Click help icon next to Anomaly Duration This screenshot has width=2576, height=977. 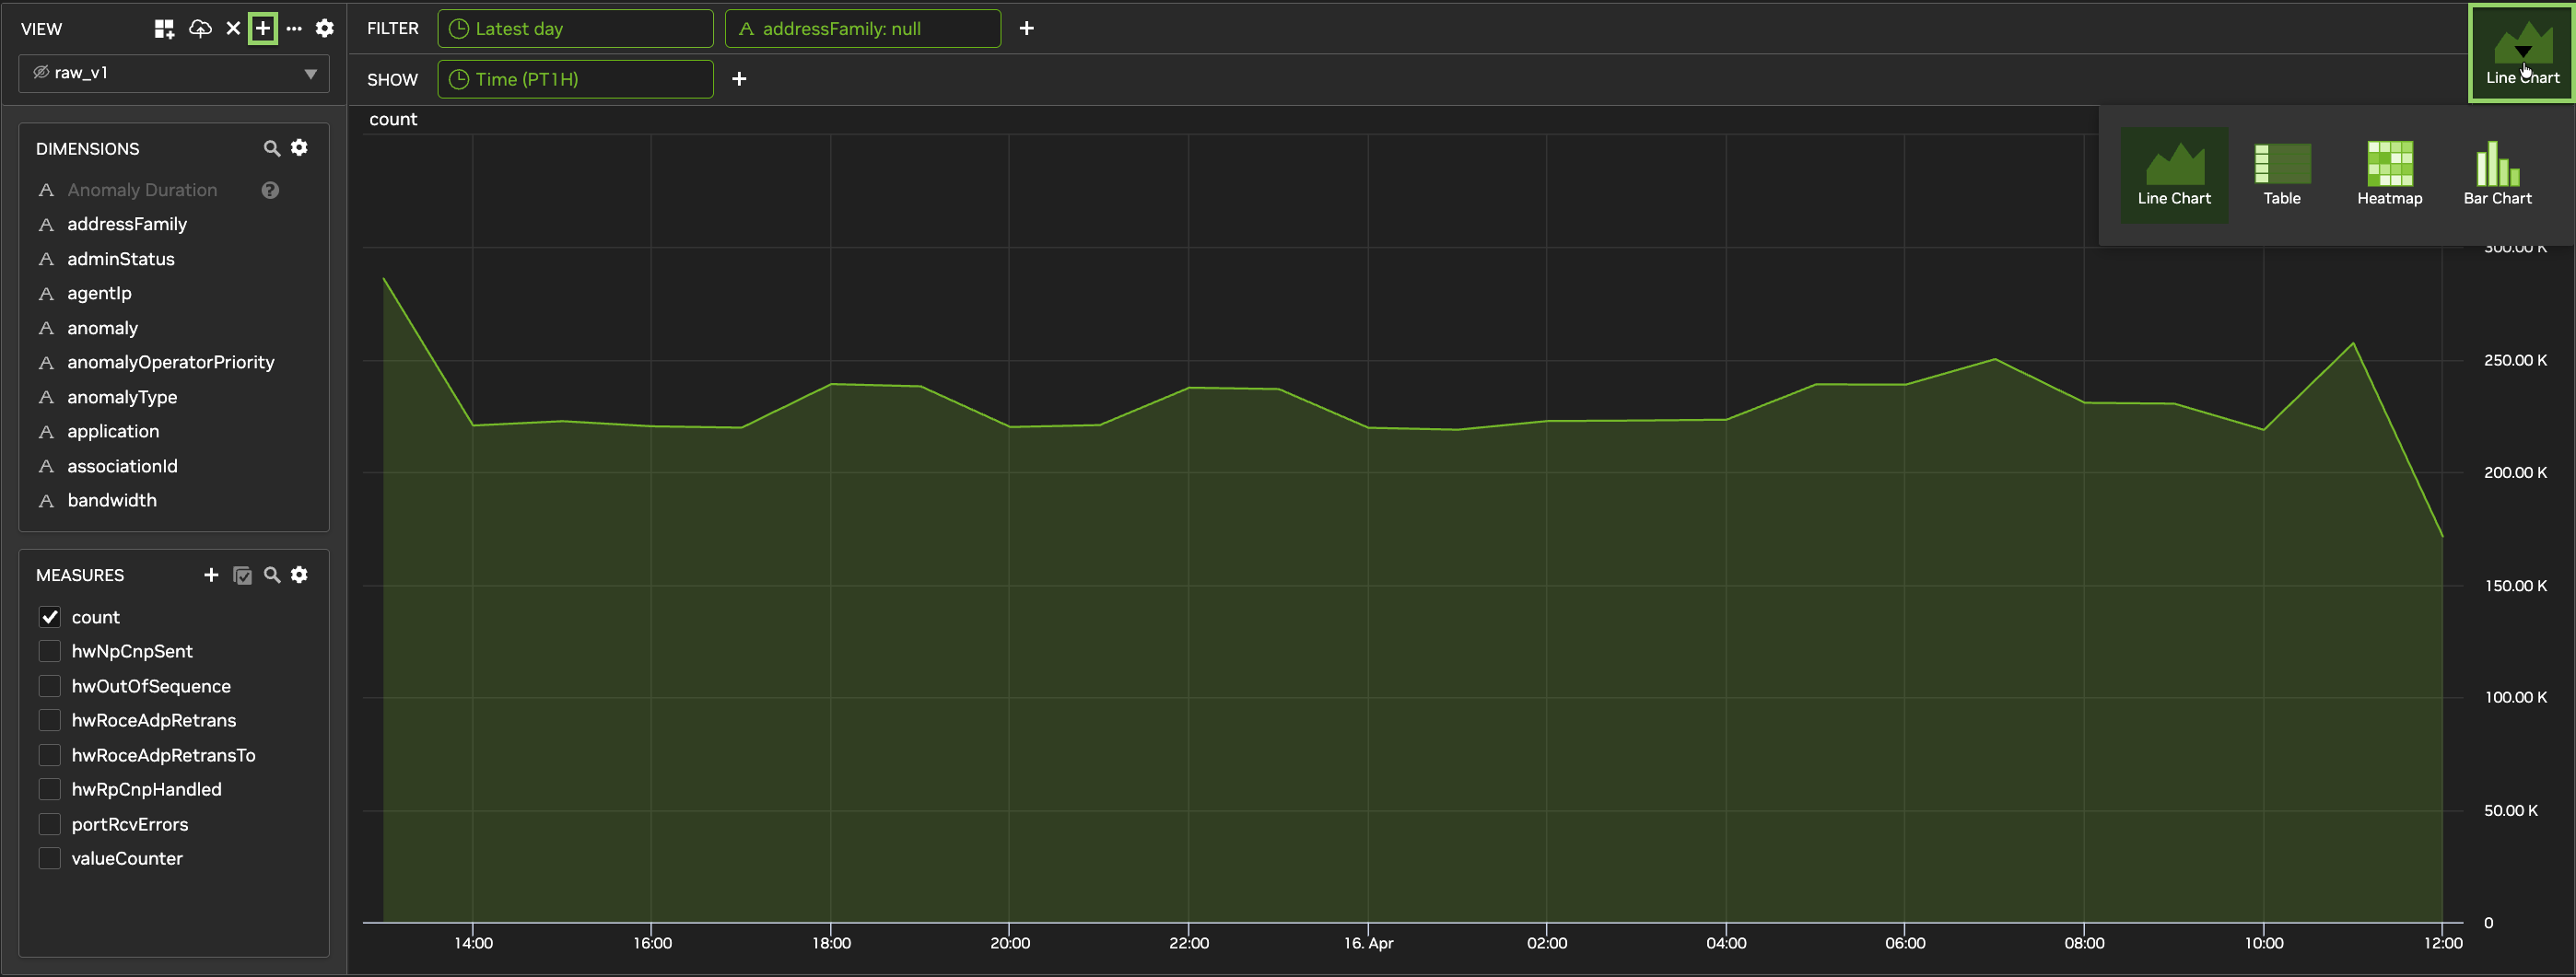tap(270, 190)
